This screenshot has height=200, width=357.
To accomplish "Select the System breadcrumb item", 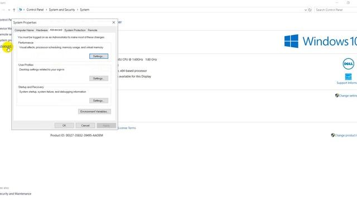I will (x=84, y=10).
